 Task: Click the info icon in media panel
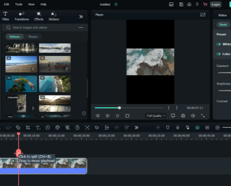pyautogui.click(x=84, y=113)
